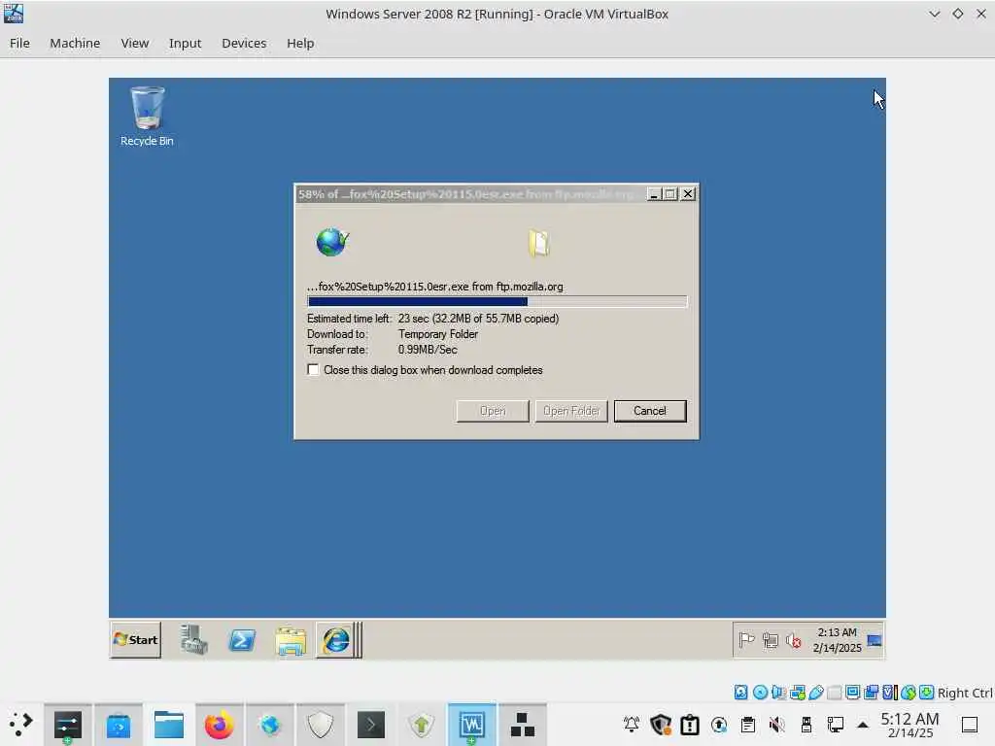Open system settings from host taskbar
Screen dimensions: 995x746
coord(68,725)
